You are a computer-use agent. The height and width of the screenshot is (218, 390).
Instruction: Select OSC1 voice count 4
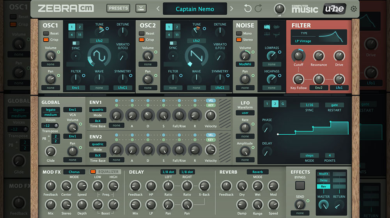(72, 35)
